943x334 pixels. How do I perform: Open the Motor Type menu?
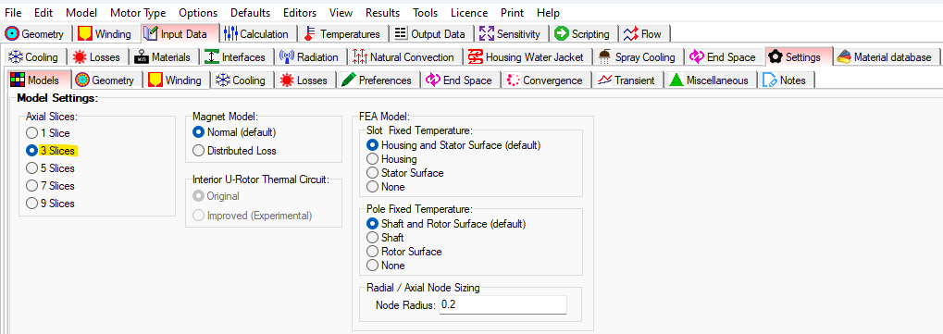138,13
